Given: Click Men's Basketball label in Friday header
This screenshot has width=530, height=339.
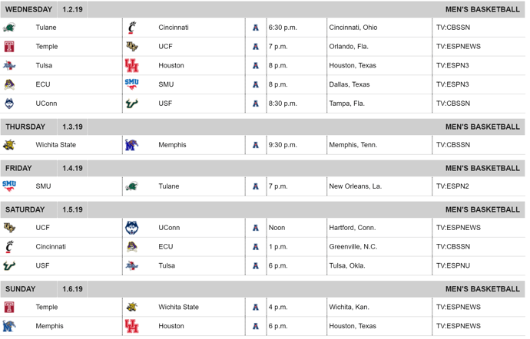Looking at the screenshot, I should click(x=482, y=168).
